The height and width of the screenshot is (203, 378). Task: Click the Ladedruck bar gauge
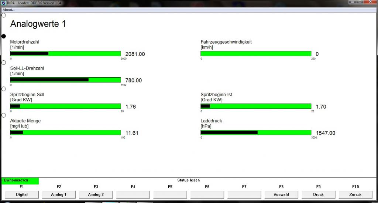coord(256,132)
